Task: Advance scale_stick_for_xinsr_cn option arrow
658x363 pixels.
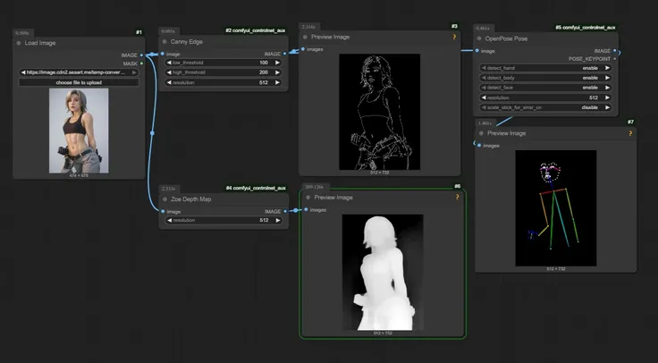Action: point(607,107)
